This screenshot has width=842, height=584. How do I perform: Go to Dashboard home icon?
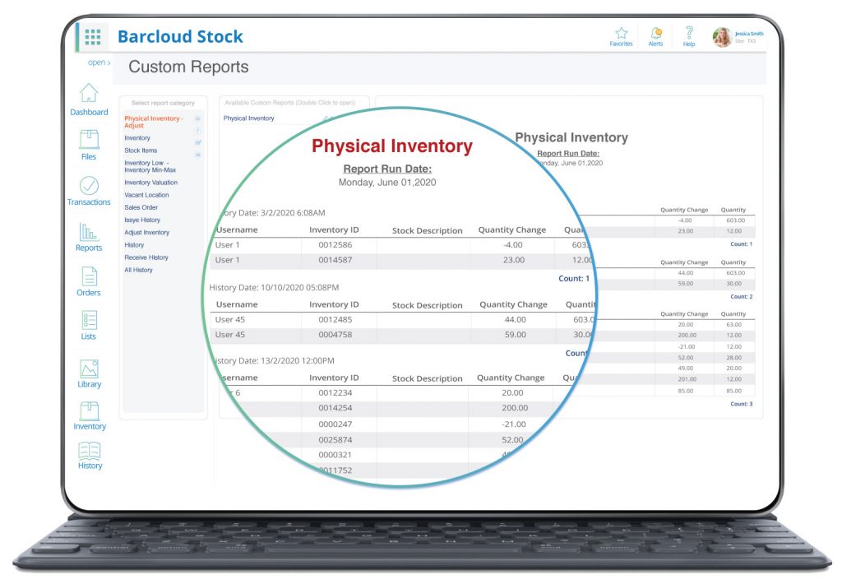point(89,93)
